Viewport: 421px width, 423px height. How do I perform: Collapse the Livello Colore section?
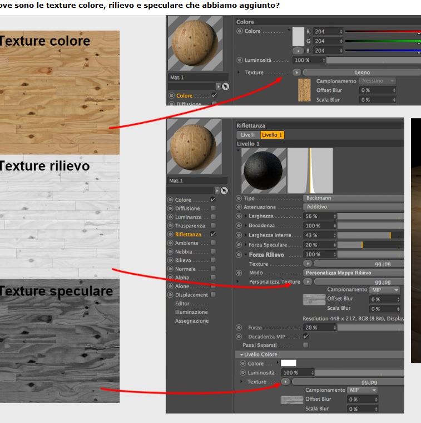242,354
